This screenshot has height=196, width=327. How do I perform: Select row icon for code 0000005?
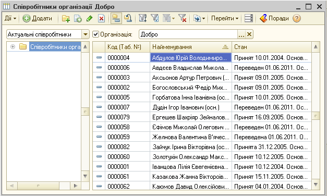coord(99,97)
